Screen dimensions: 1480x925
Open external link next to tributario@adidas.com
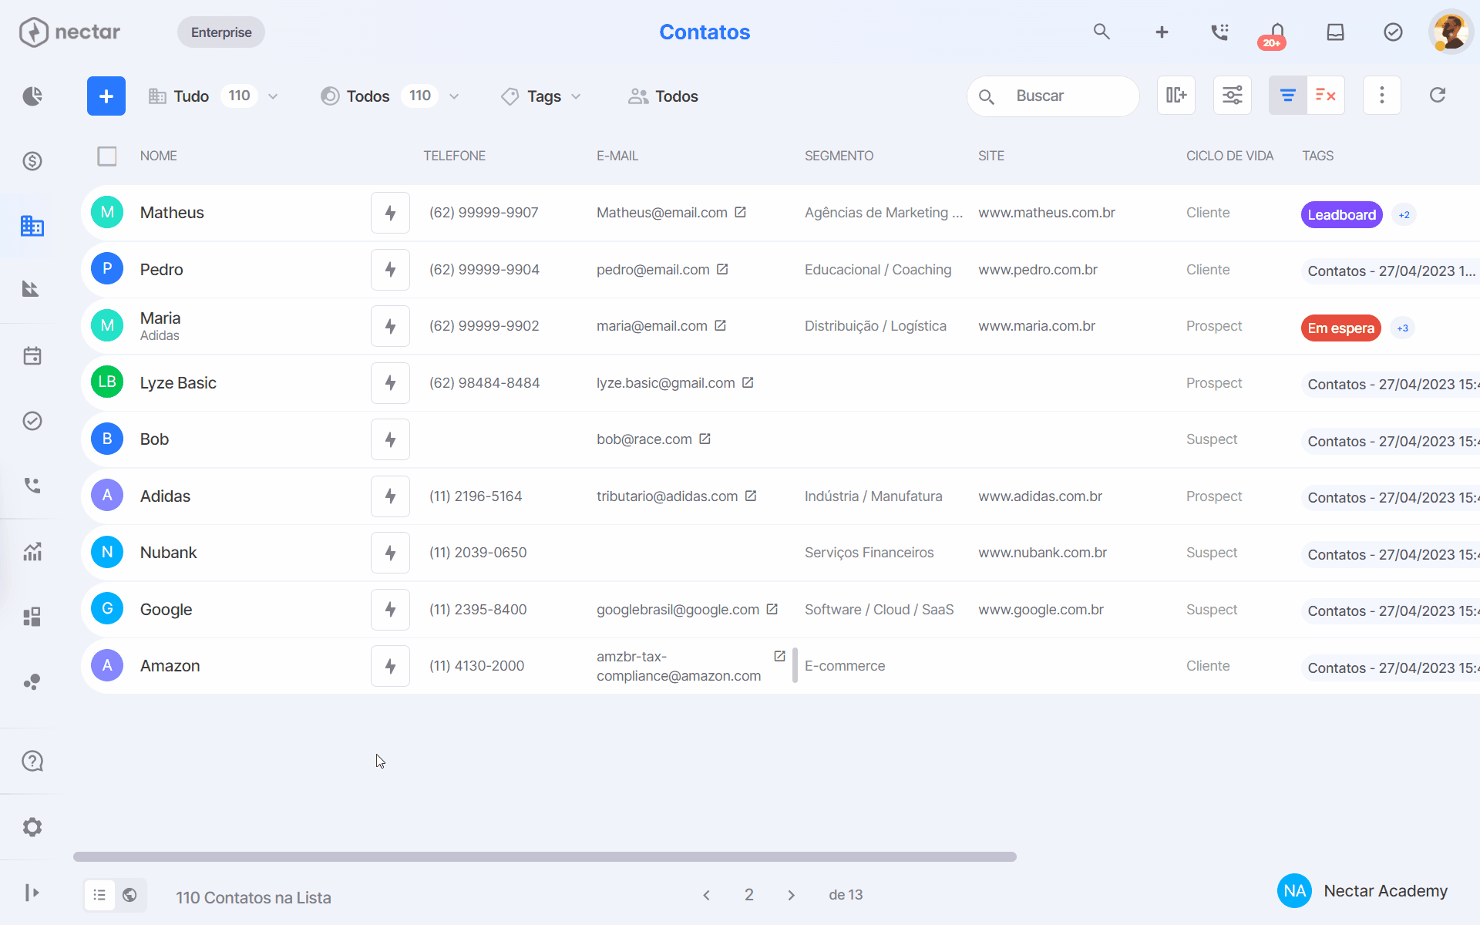pyautogui.click(x=751, y=496)
